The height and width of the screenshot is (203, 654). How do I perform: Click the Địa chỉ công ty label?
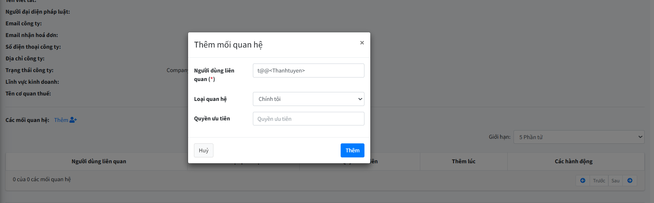tap(25, 58)
